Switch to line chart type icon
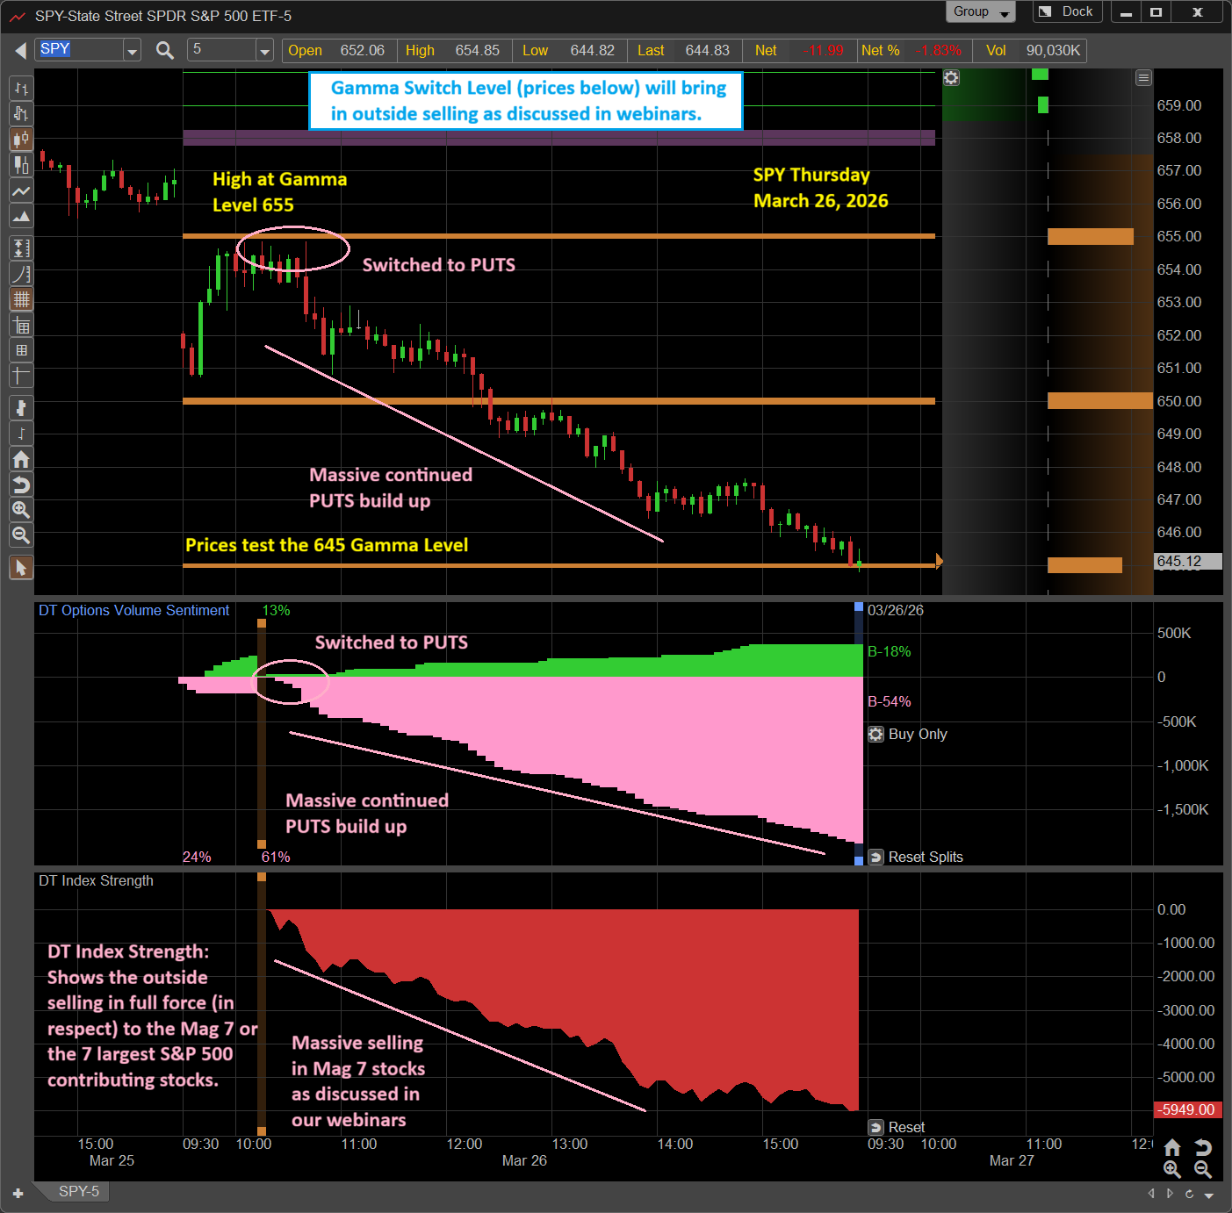This screenshot has height=1213, width=1232. [x=21, y=191]
